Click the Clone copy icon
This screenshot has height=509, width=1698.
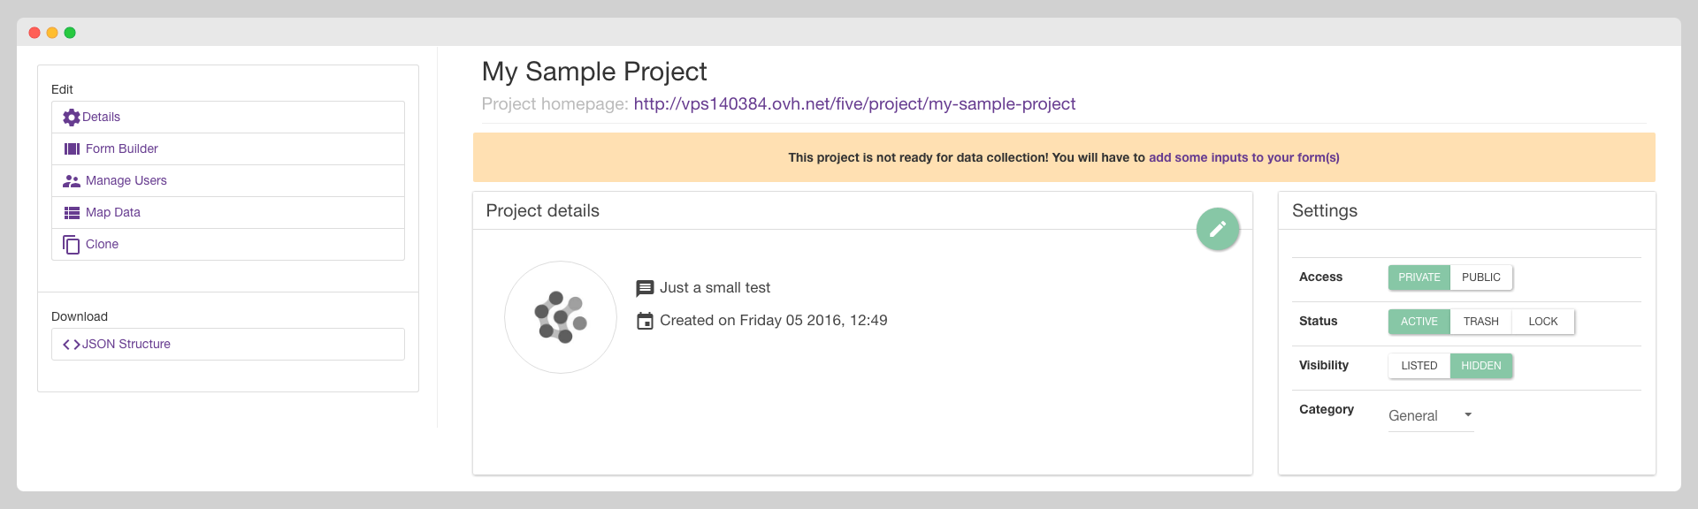point(72,245)
